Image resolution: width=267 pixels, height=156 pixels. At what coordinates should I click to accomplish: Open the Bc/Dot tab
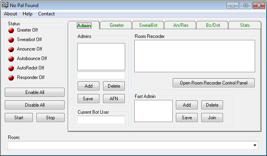213,25
